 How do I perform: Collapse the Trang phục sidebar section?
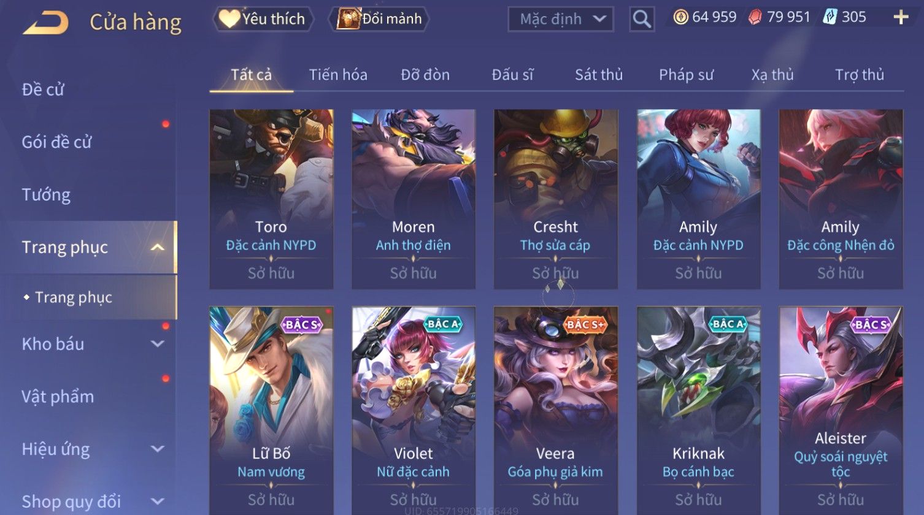pyautogui.click(x=158, y=247)
